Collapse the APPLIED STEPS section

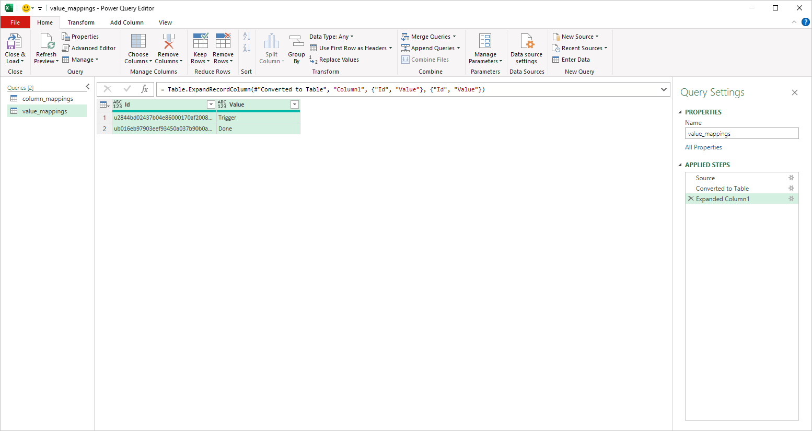pyautogui.click(x=680, y=165)
